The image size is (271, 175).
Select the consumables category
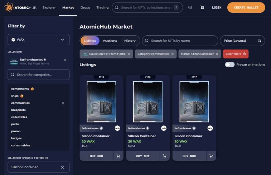coord(20,145)
